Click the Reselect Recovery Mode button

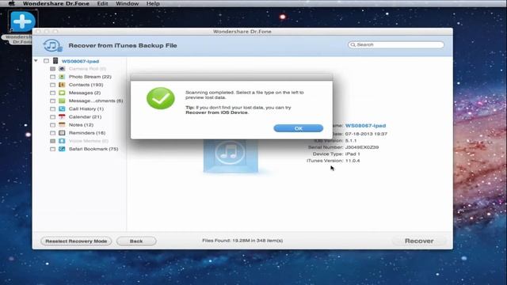(76, 241)
